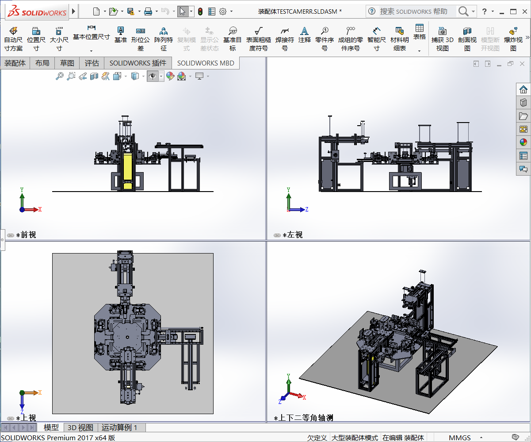Select the 模型 (Model) bottom tab
The width and height of the screenshot is (531, 442).
51,427
